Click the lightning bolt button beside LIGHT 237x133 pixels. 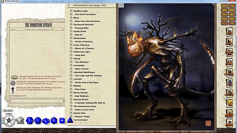point(232,6)
